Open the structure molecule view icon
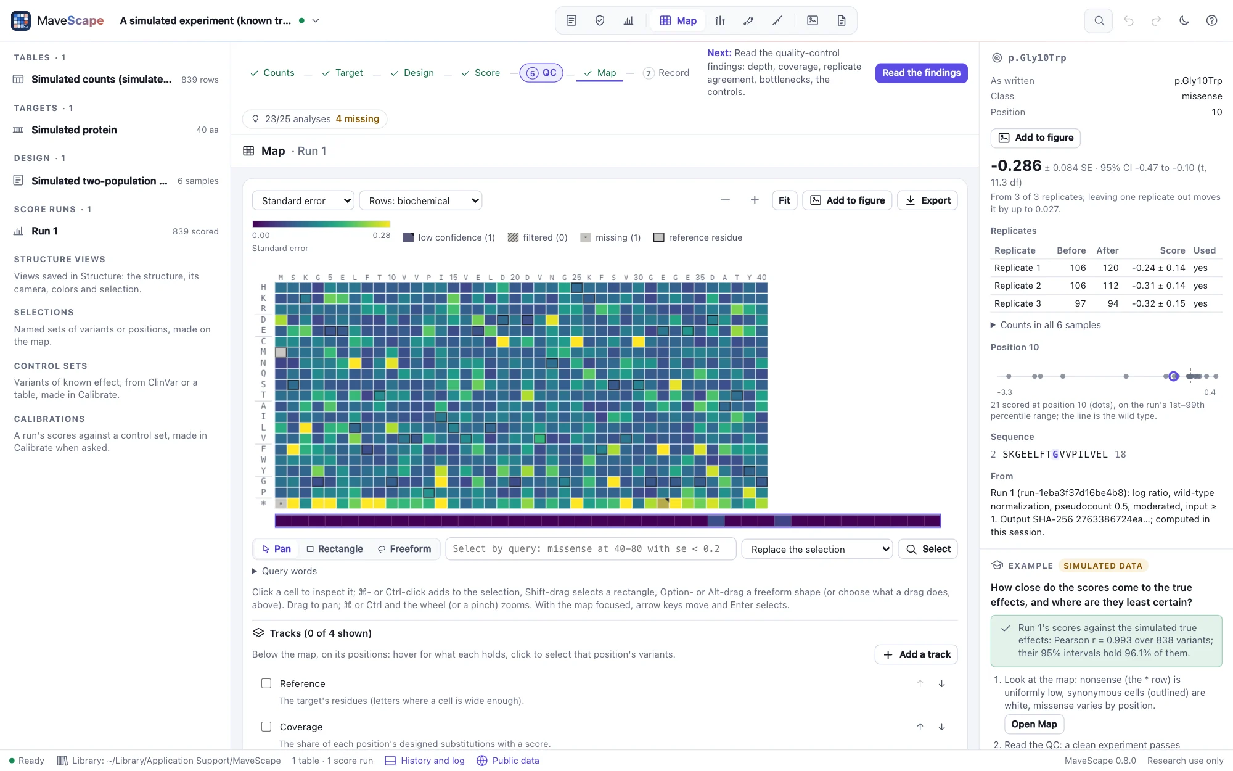The width and height of the screenshot is (1233, 771). pyautogui.click(x=748, y=20)
